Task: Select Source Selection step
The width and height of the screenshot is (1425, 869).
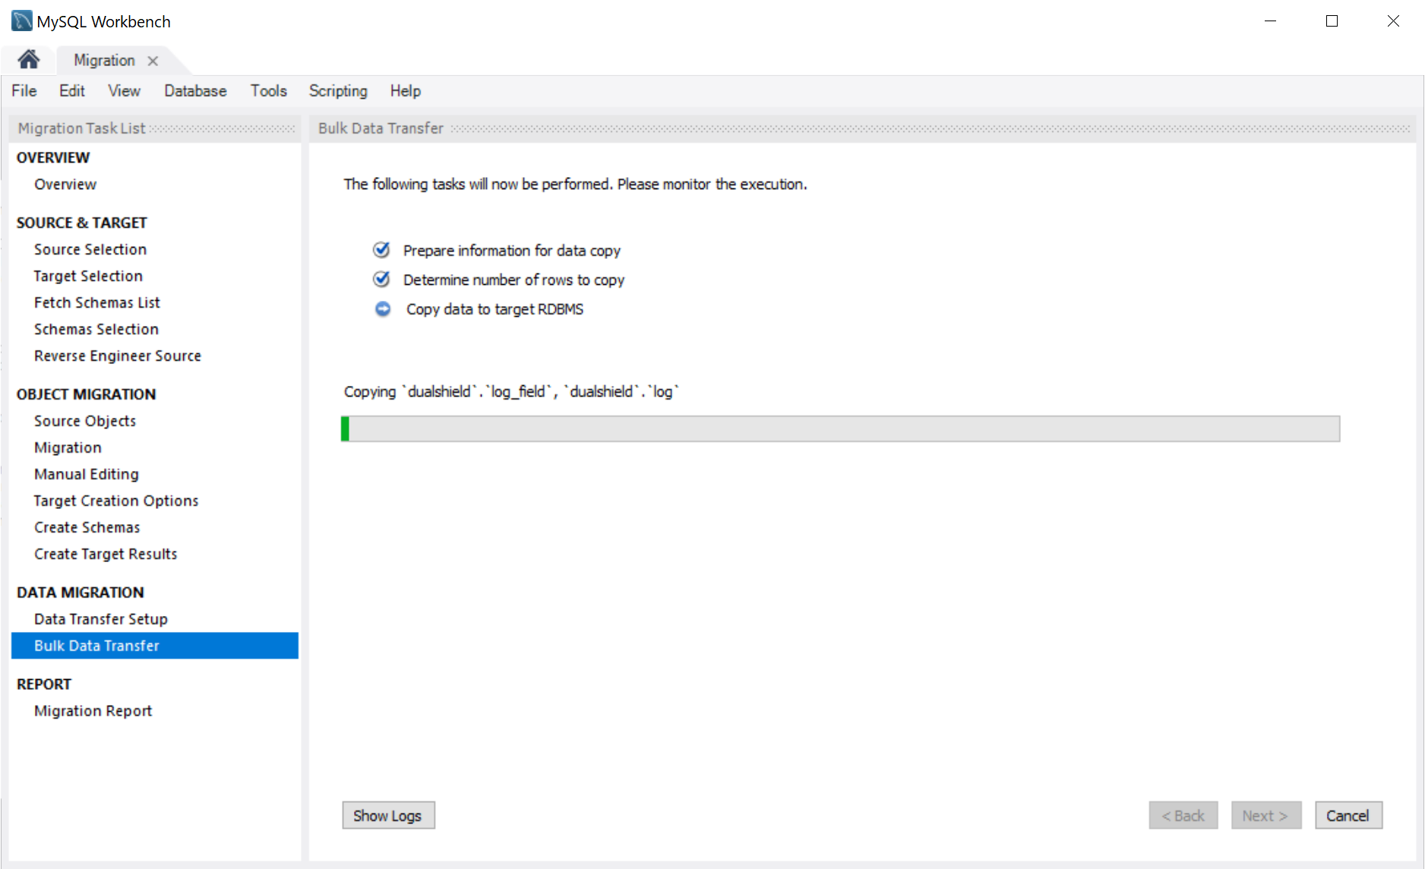Action: (x=90, y=249)
